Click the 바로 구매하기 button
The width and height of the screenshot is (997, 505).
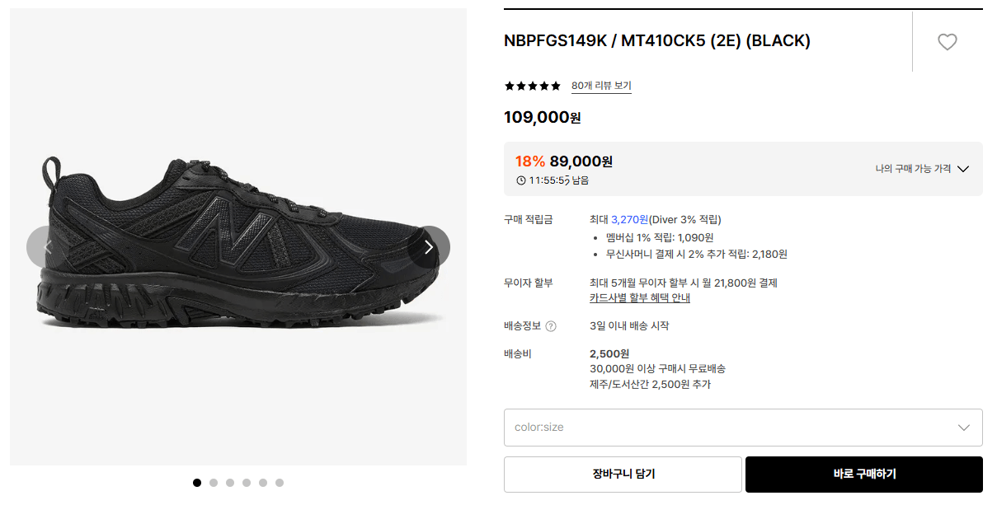click(863, 475)
